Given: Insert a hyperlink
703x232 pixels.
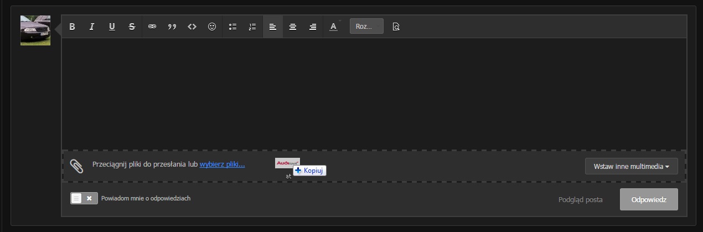Looking at the screenshot, I should [152, 27].
